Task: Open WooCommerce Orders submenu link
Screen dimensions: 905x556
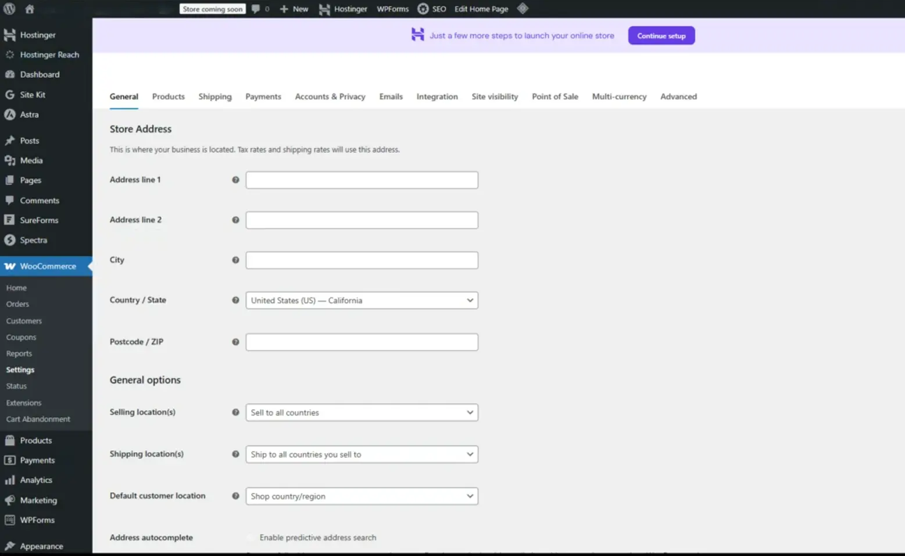Action: tap(17, 304)
